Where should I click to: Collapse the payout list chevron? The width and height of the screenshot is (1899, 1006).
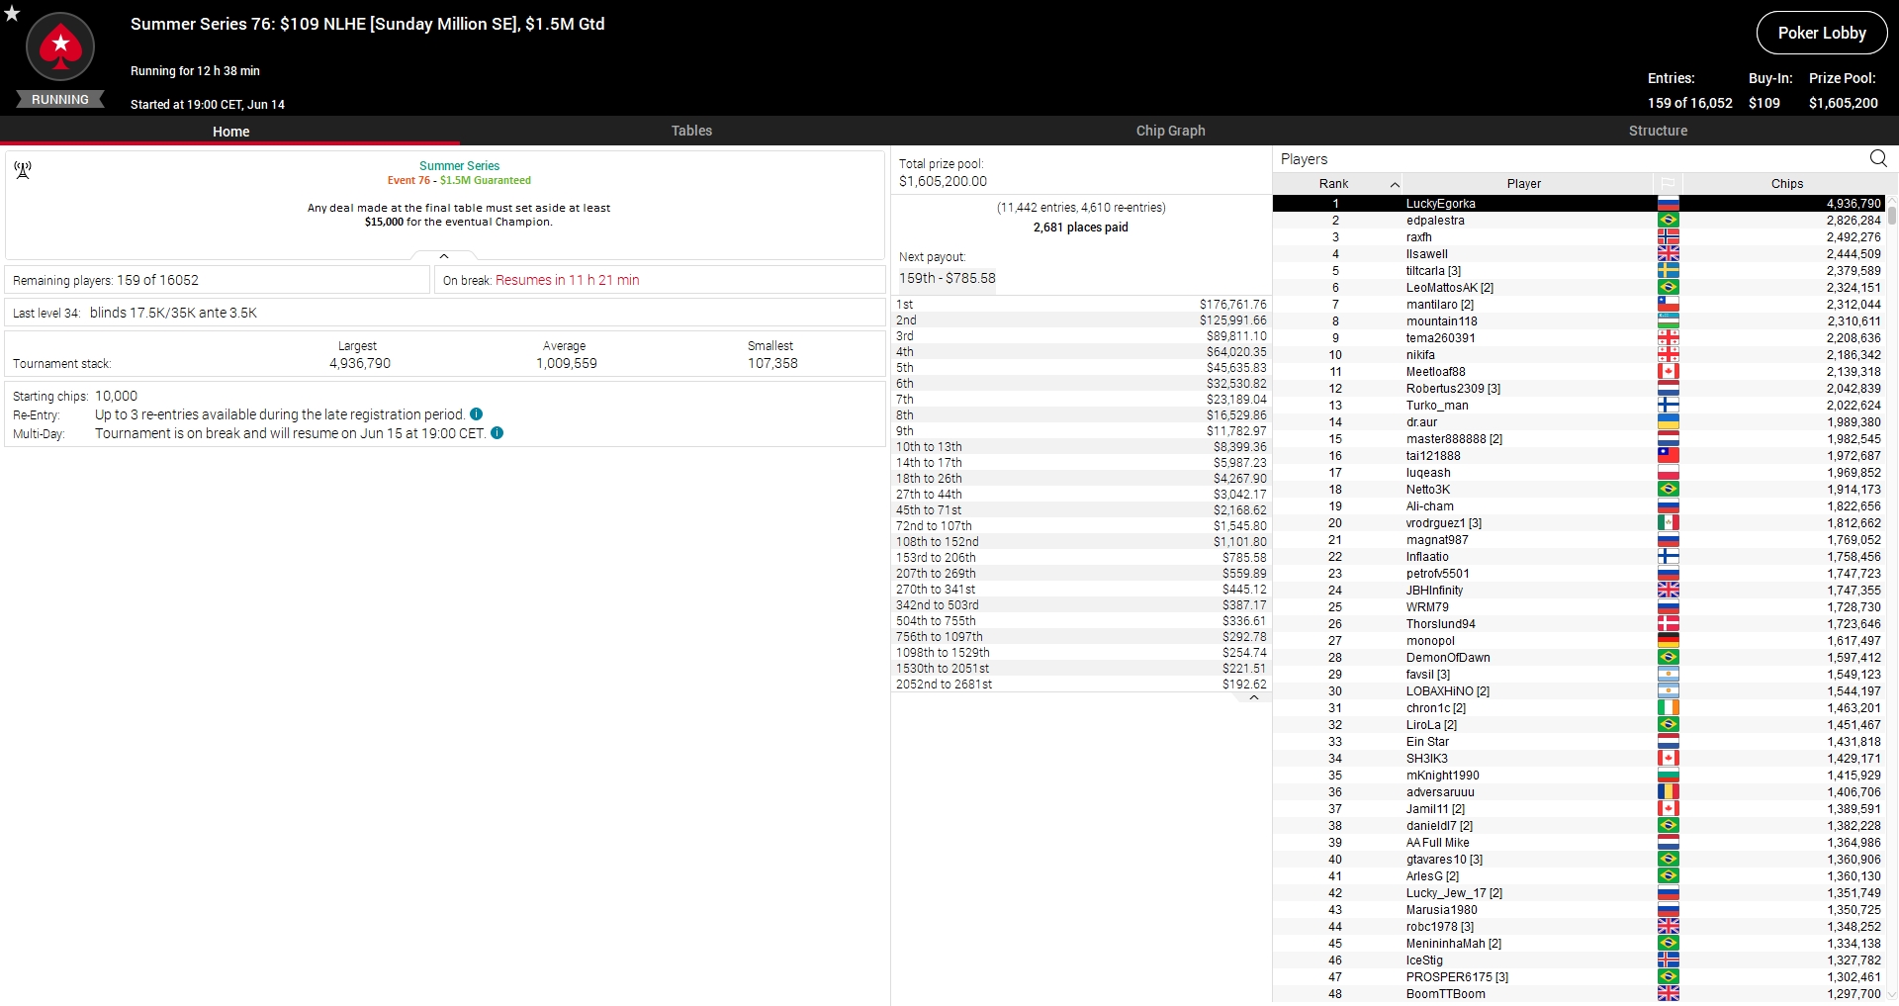tap(1254, 697)
